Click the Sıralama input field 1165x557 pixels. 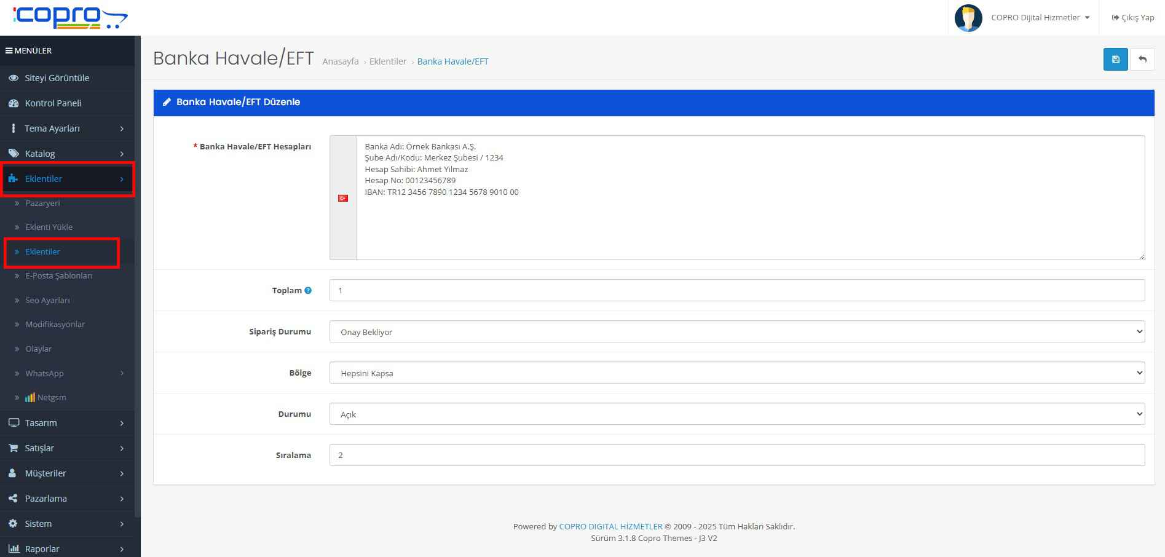[737, 456]
